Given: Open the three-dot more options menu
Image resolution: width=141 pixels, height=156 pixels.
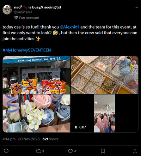Looking at the screenshot, I should 136,7.
